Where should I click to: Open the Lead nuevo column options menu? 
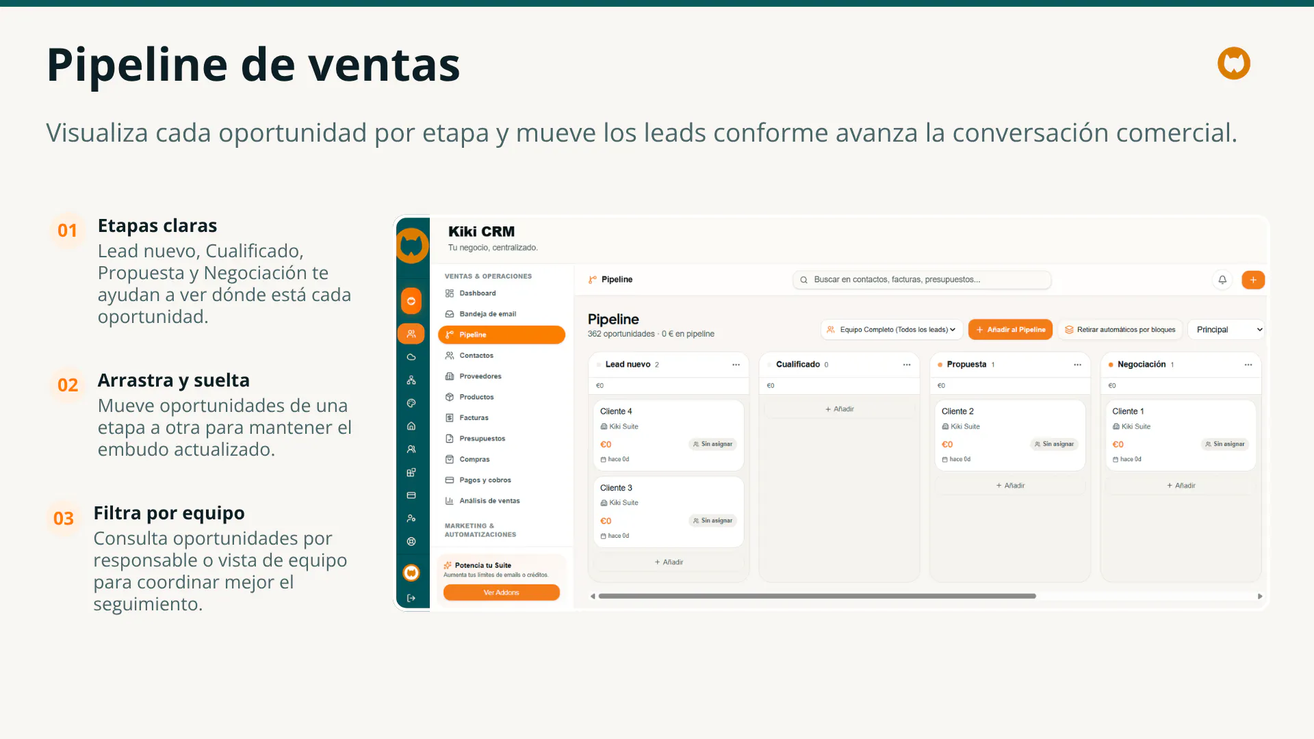(736, 365)
